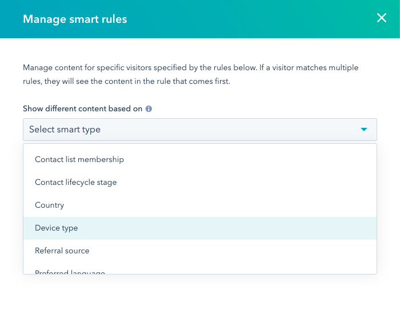Select partially visible Preferred language option
The image size is (400, 311).
[70, 272]
